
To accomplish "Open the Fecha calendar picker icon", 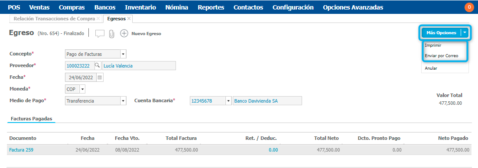I will click(x=100, y=78).
